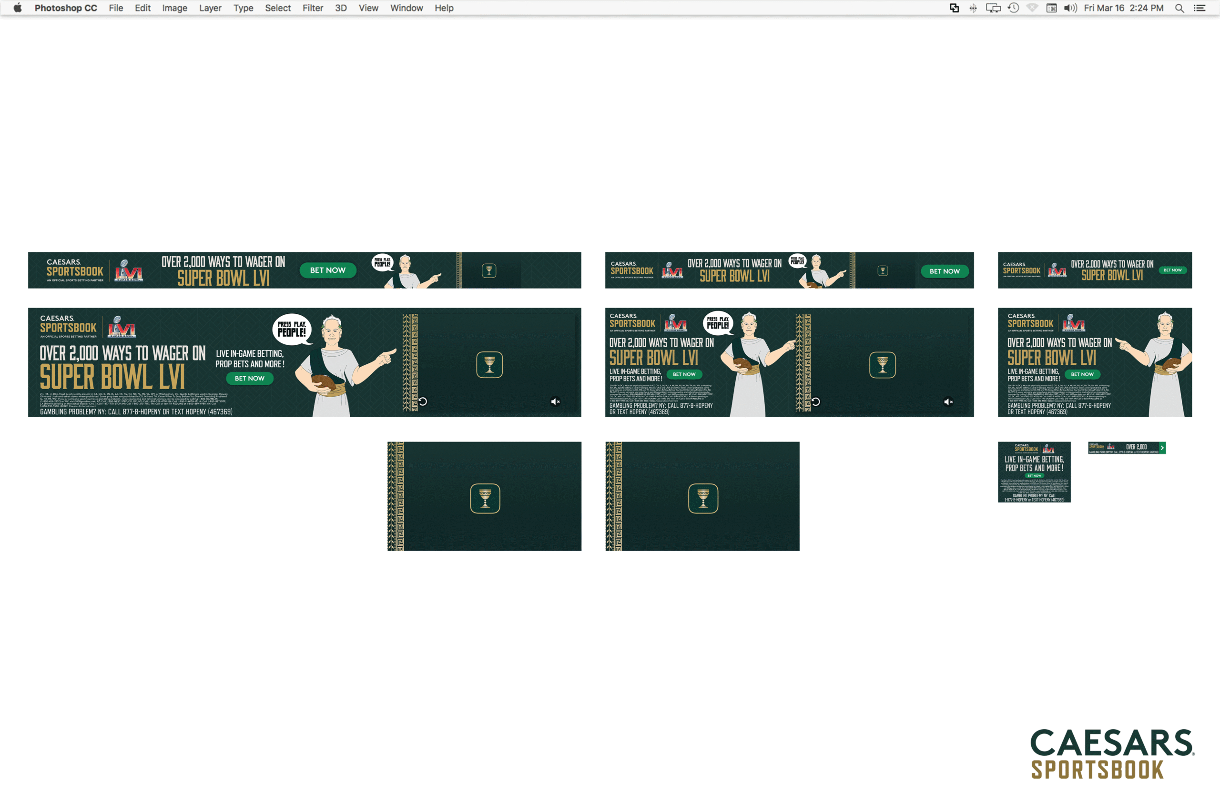Click chalice icon in widest billboard video panel
The image size is (1220, 803).
click(x=489, y=364)
